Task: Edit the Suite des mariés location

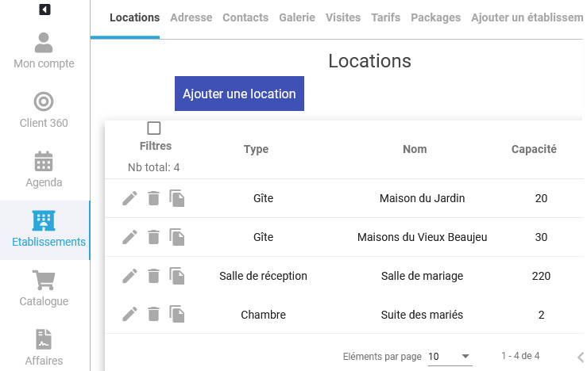Action: click(x=130, y=315)
